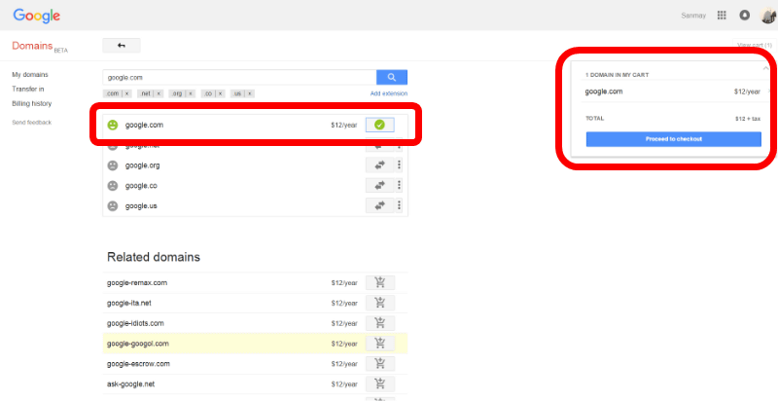This screenshot has height=401, width=778.
Task: Click the Sanmay account name
Action: click(693, 16)
